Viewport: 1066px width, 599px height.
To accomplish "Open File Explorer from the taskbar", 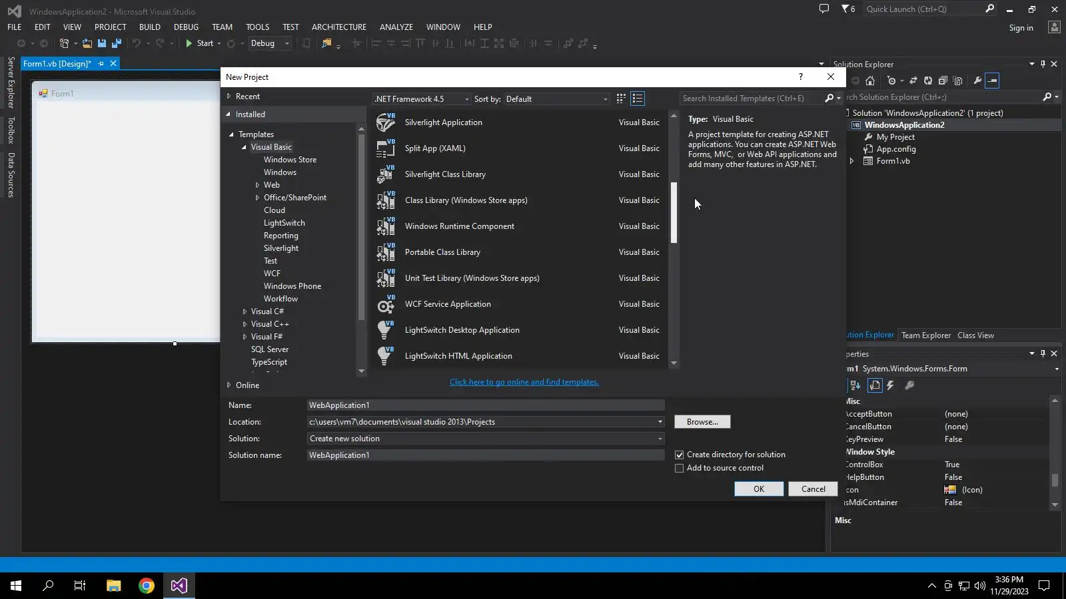I will point(113,586).
